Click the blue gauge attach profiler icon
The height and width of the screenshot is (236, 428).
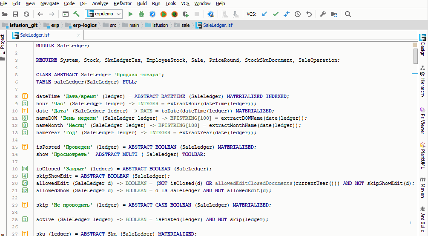pyautogui.click(x=211, y=14)
